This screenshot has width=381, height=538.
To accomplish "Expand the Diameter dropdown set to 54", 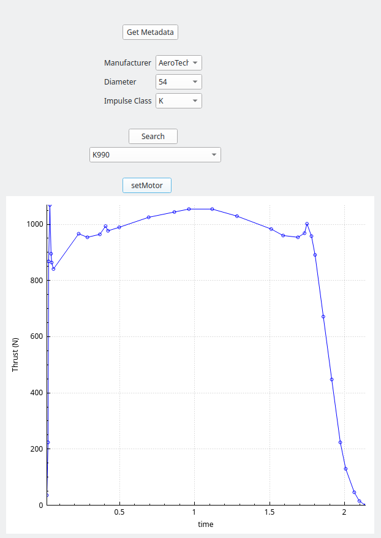I will point(178,82).
